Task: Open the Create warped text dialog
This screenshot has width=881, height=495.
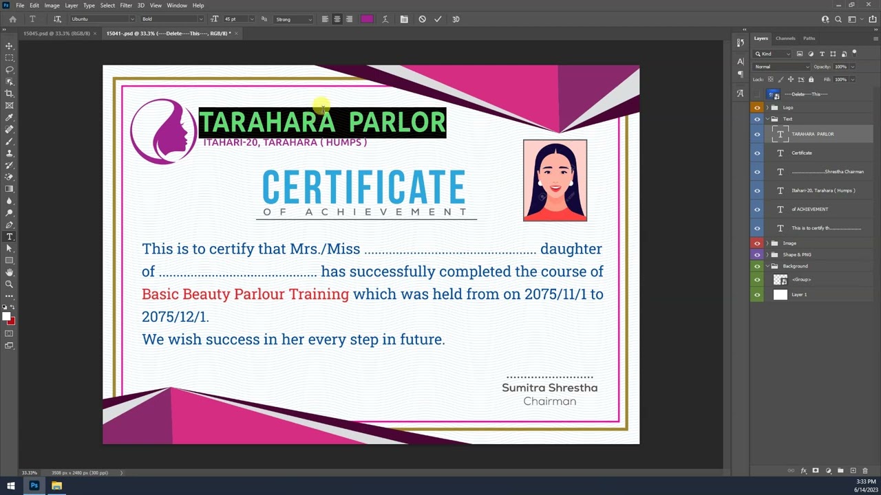Action: pos(385,19)
